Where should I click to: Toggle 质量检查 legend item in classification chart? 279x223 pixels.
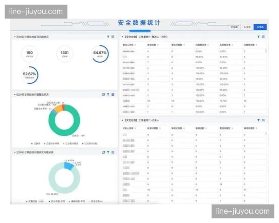pos(33,202)
